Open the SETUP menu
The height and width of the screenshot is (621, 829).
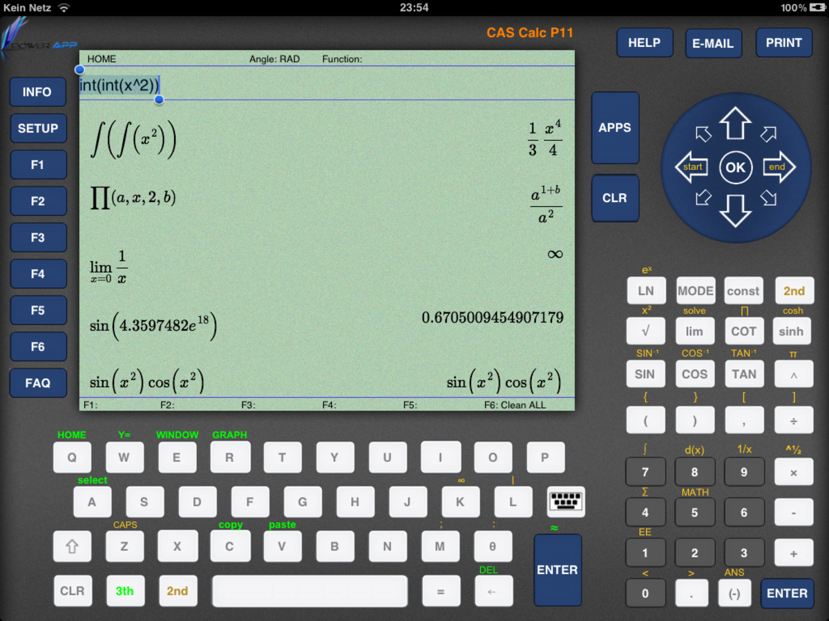click(38, 128)
